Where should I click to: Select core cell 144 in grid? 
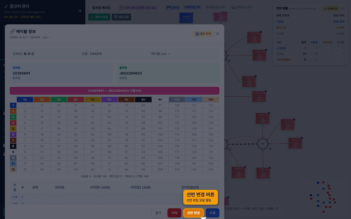tap(211, 169)
